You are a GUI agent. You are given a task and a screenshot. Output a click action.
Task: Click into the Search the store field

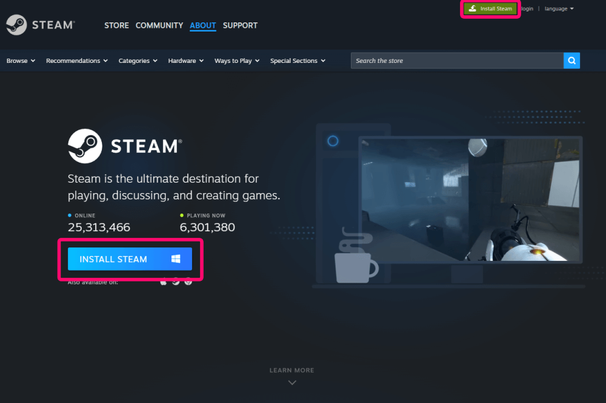point(457,61)
